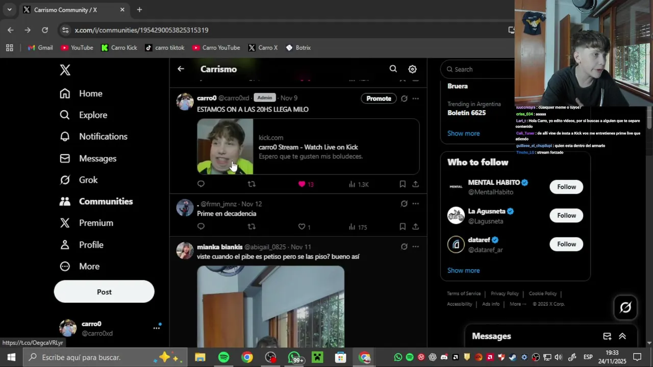
Task: Unlike carro0's post with 13 likes
Action: tap(306, 184)
